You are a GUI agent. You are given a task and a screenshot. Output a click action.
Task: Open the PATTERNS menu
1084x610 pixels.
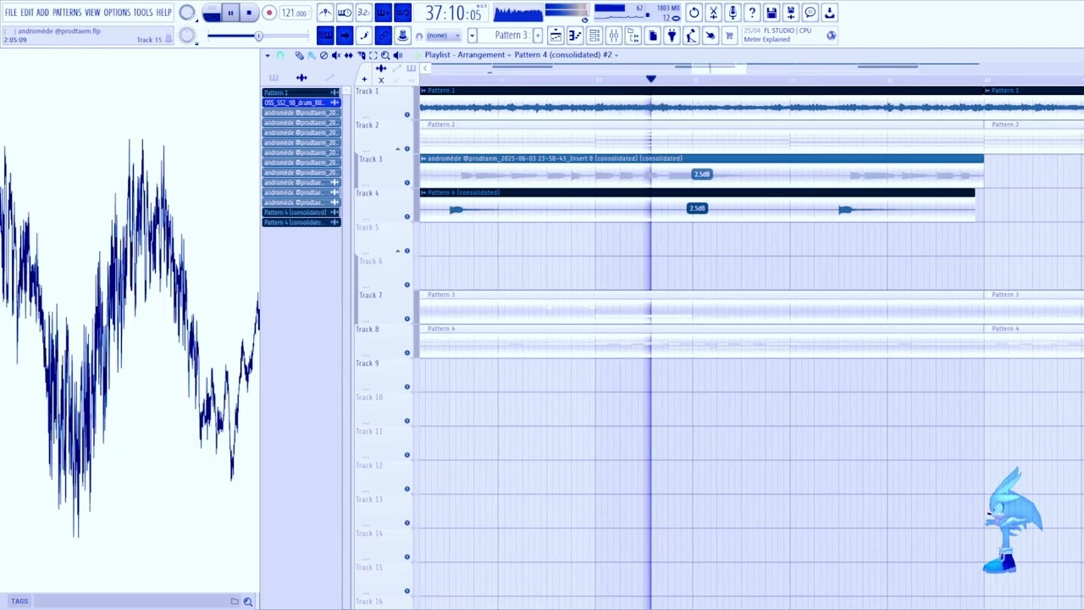coord(67,13)
